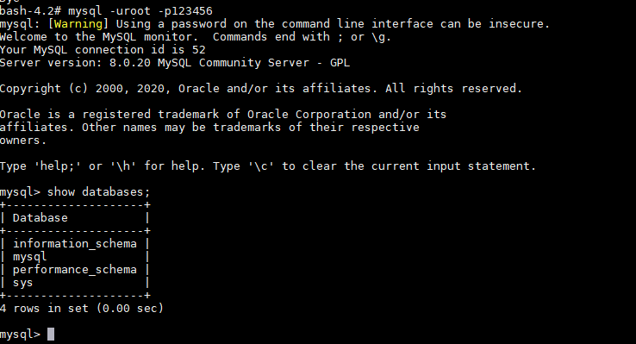
Task: Click the terminal cursor block at the prompt
Action: [51, 335]
